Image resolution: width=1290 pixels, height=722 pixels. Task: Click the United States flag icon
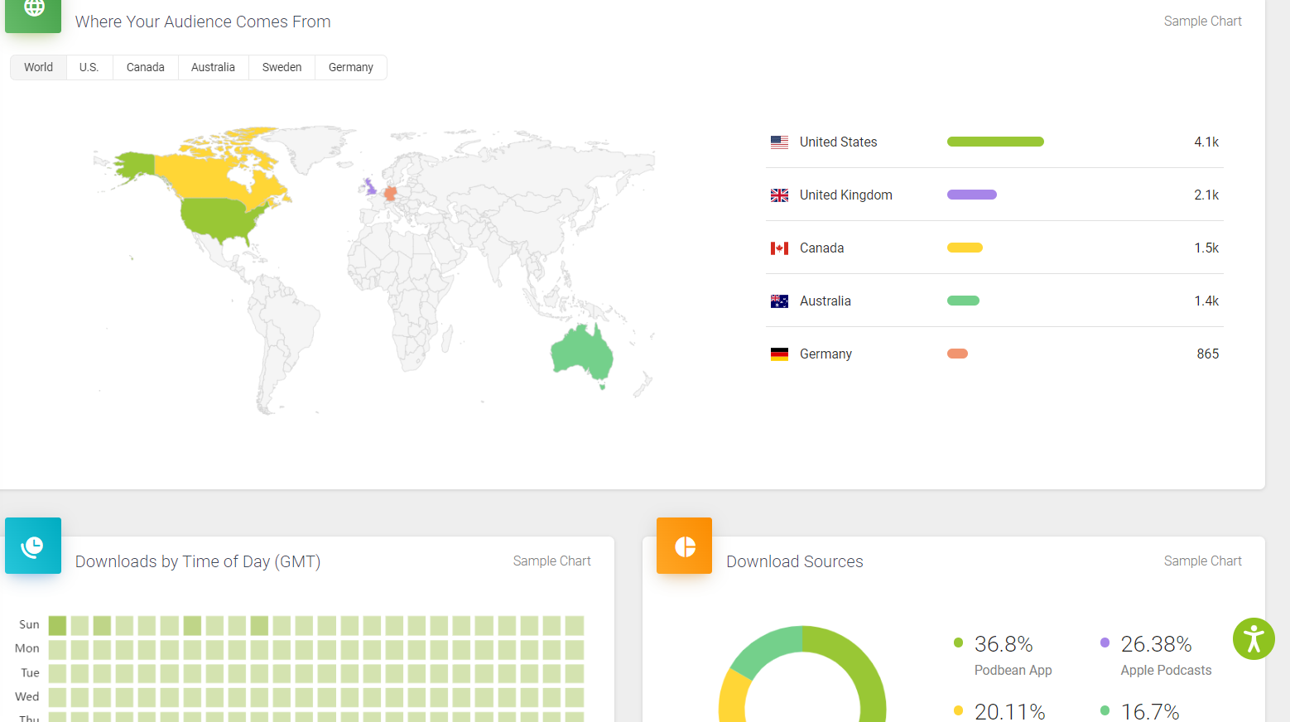(x=779, y=142)
